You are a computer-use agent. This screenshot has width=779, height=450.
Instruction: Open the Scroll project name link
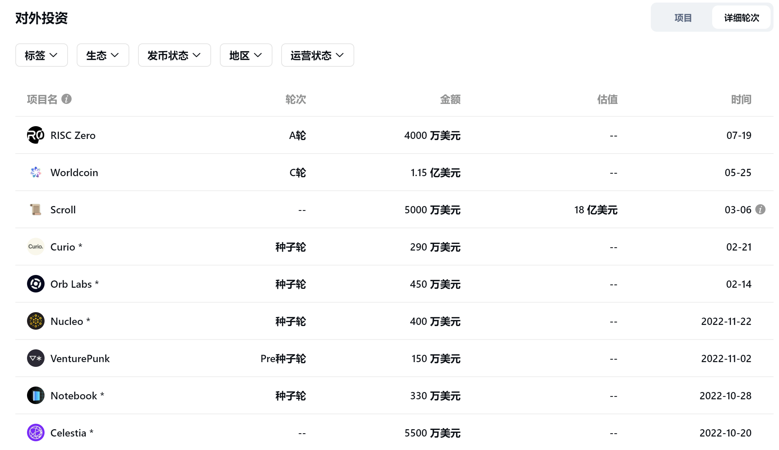point(63,210)
